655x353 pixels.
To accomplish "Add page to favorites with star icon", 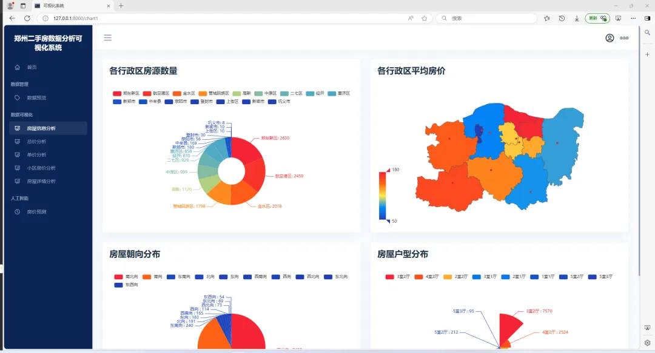I will click(x=425, y=18).
